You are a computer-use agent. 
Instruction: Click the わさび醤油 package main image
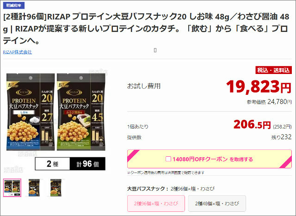click(81, 112)
